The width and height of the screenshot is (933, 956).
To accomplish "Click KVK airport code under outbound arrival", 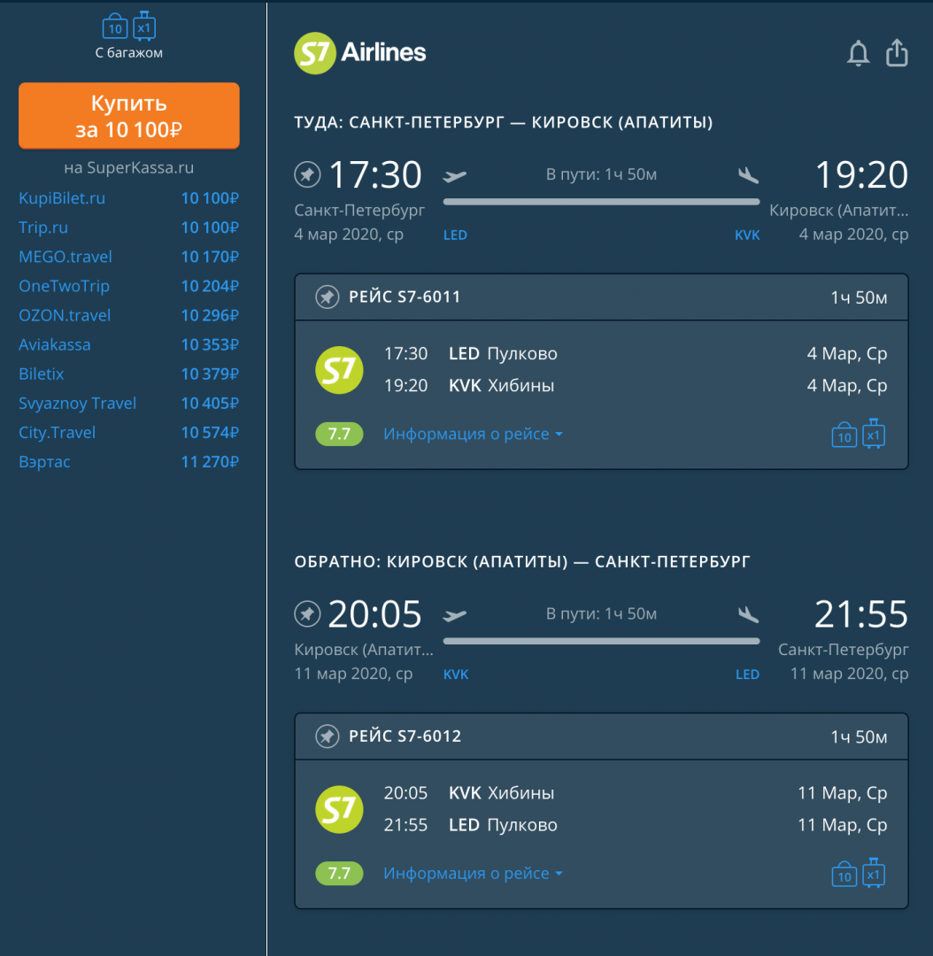I will tap(747, 235).
